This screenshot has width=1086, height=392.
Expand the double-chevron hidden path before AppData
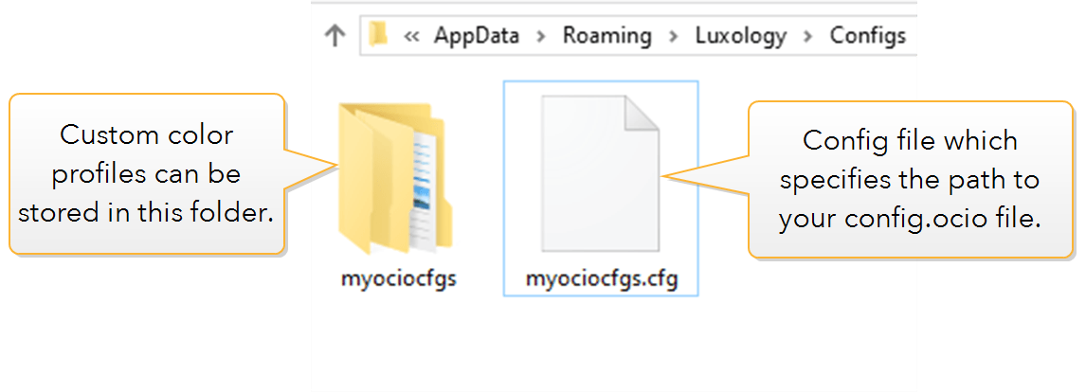point(411,35)
